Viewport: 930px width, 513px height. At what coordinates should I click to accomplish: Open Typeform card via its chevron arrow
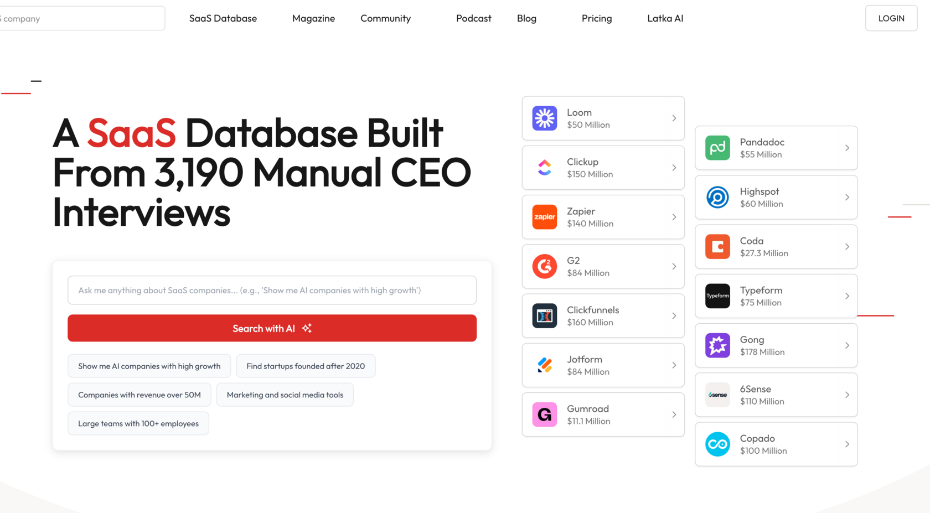point(847,296)
